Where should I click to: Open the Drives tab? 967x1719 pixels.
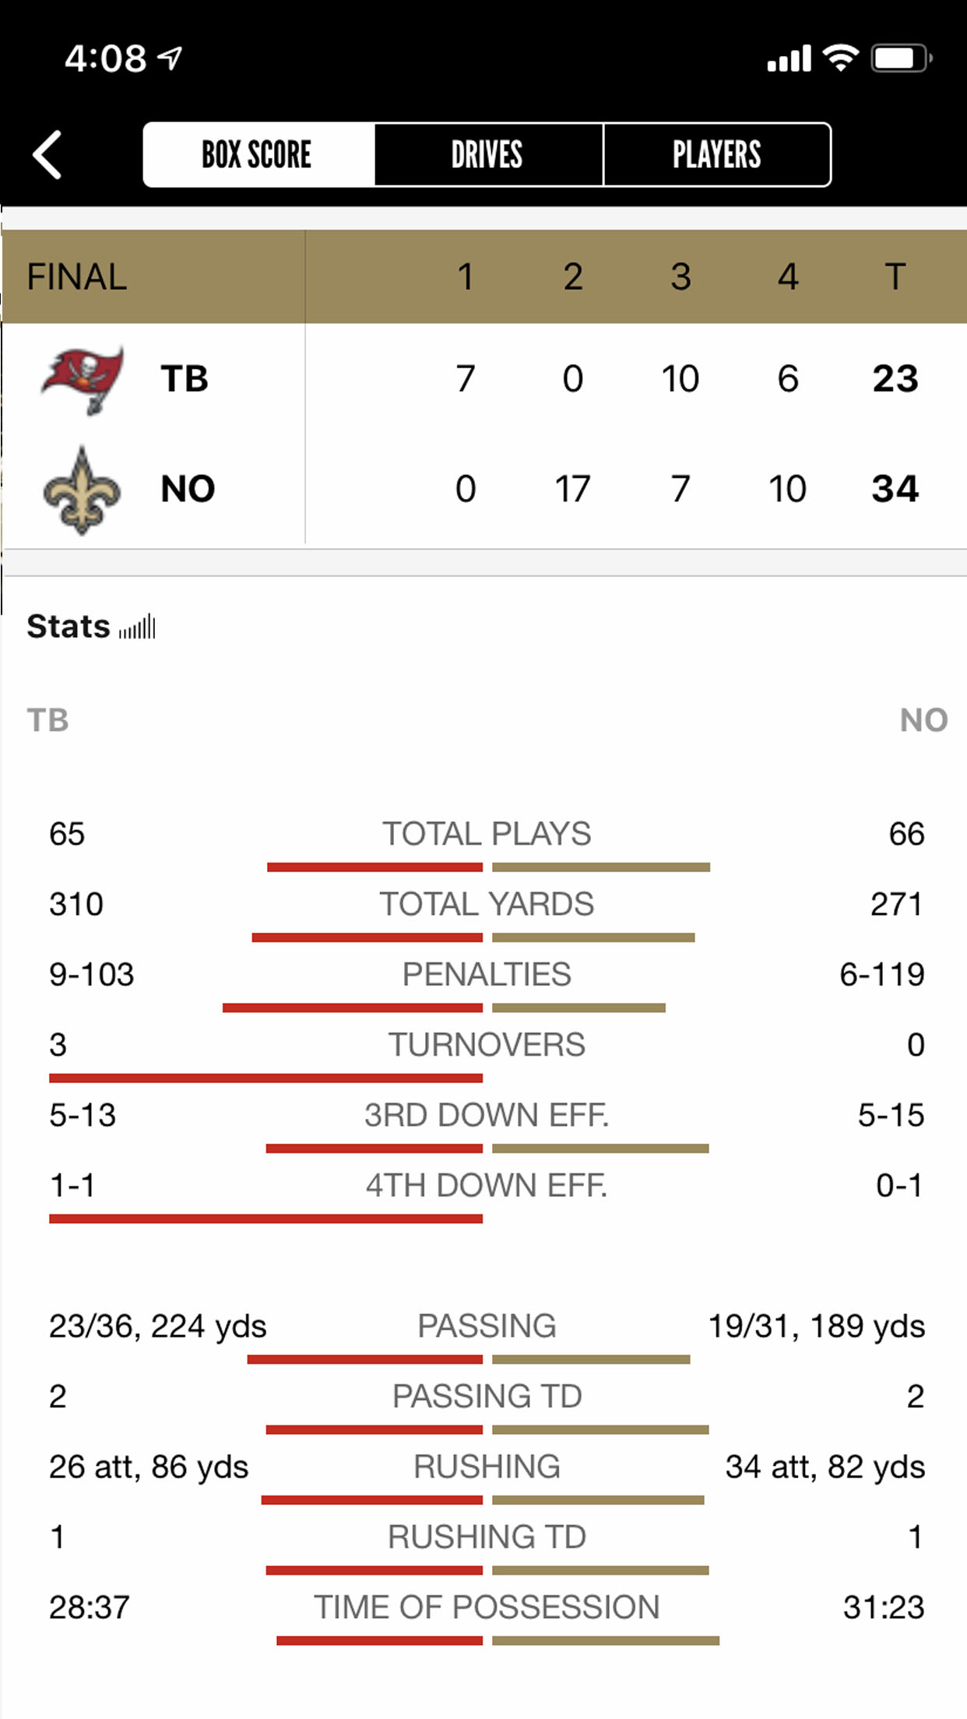click(x=488, y=154)
